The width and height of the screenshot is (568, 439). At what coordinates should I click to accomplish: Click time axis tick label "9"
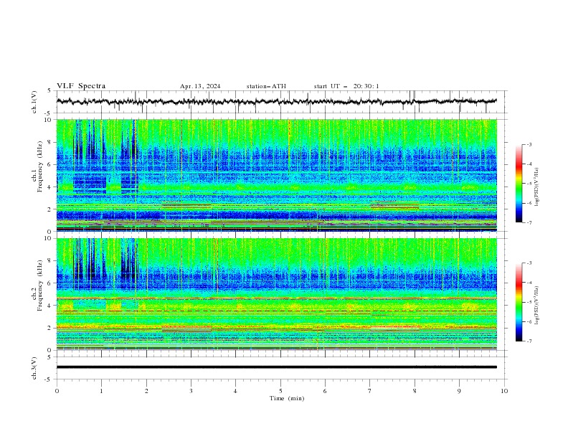coord(459,391)
